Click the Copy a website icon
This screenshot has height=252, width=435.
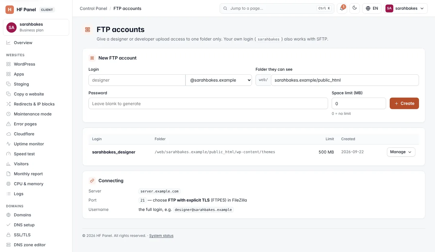click(x=8, y=94)
